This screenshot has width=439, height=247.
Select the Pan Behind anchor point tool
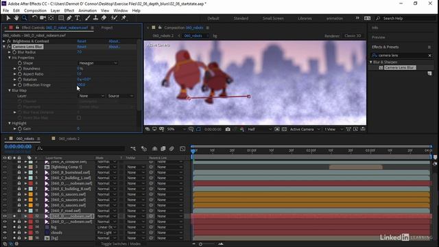coord(51,18)
